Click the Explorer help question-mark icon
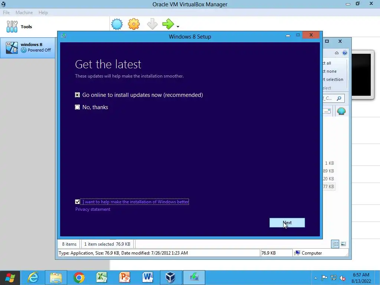 [x=345, y=53]
